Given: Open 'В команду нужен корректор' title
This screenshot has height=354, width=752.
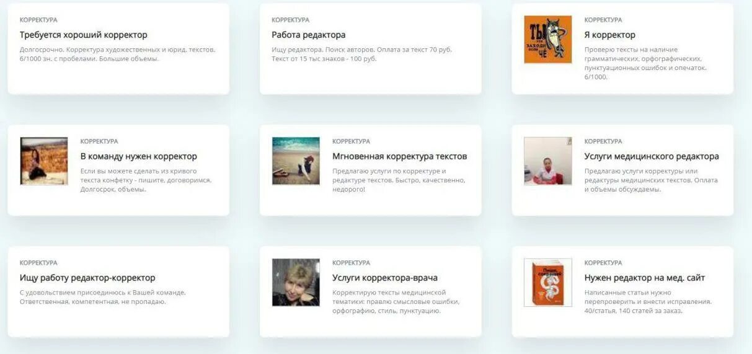Looking at the screenshot, I should (139, 156).
